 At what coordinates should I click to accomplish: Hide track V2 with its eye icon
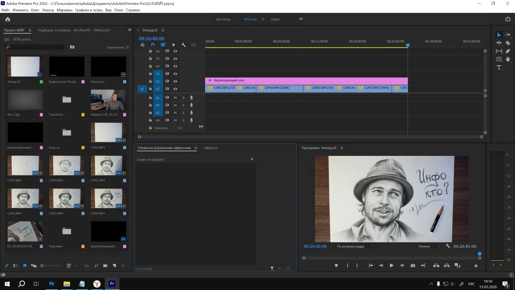click(x=175, y=81)
